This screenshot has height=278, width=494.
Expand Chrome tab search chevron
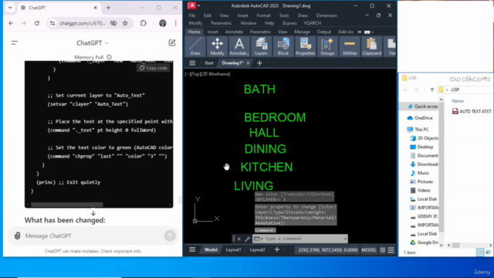10,8
